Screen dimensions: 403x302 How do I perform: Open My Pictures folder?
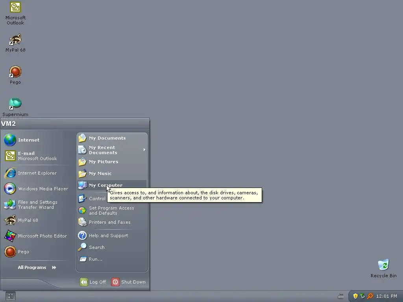(x=112, y=162)
